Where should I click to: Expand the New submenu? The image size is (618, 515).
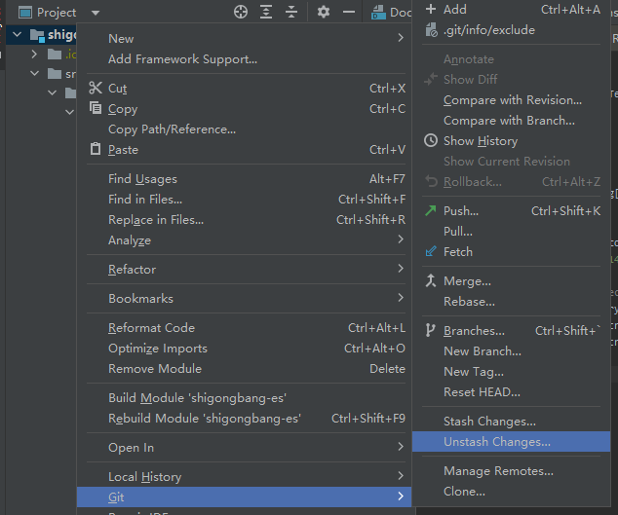[x=400, y=38]
